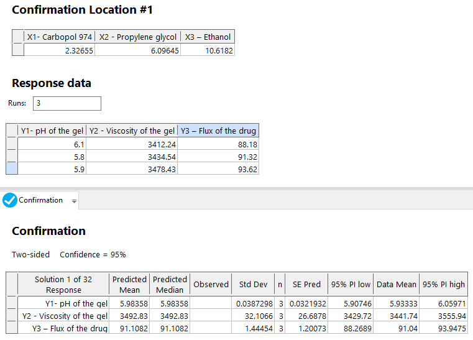
Task: Click into the Runs input field
Action: (67, 103)
